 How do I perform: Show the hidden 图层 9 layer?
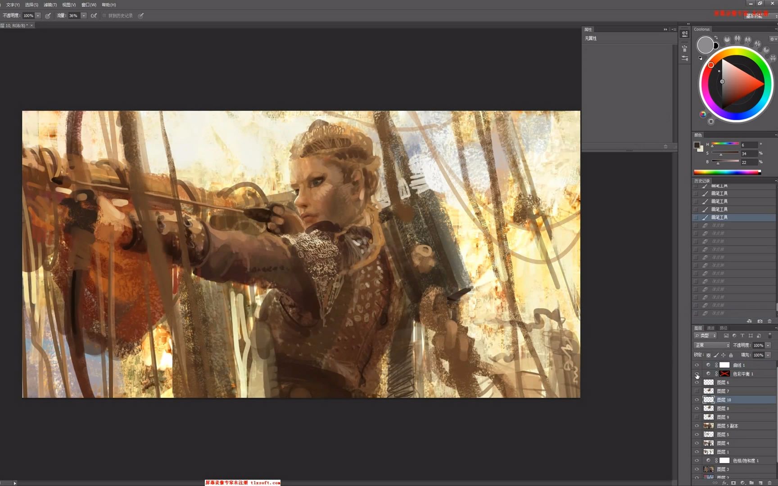tap(697, 417)
